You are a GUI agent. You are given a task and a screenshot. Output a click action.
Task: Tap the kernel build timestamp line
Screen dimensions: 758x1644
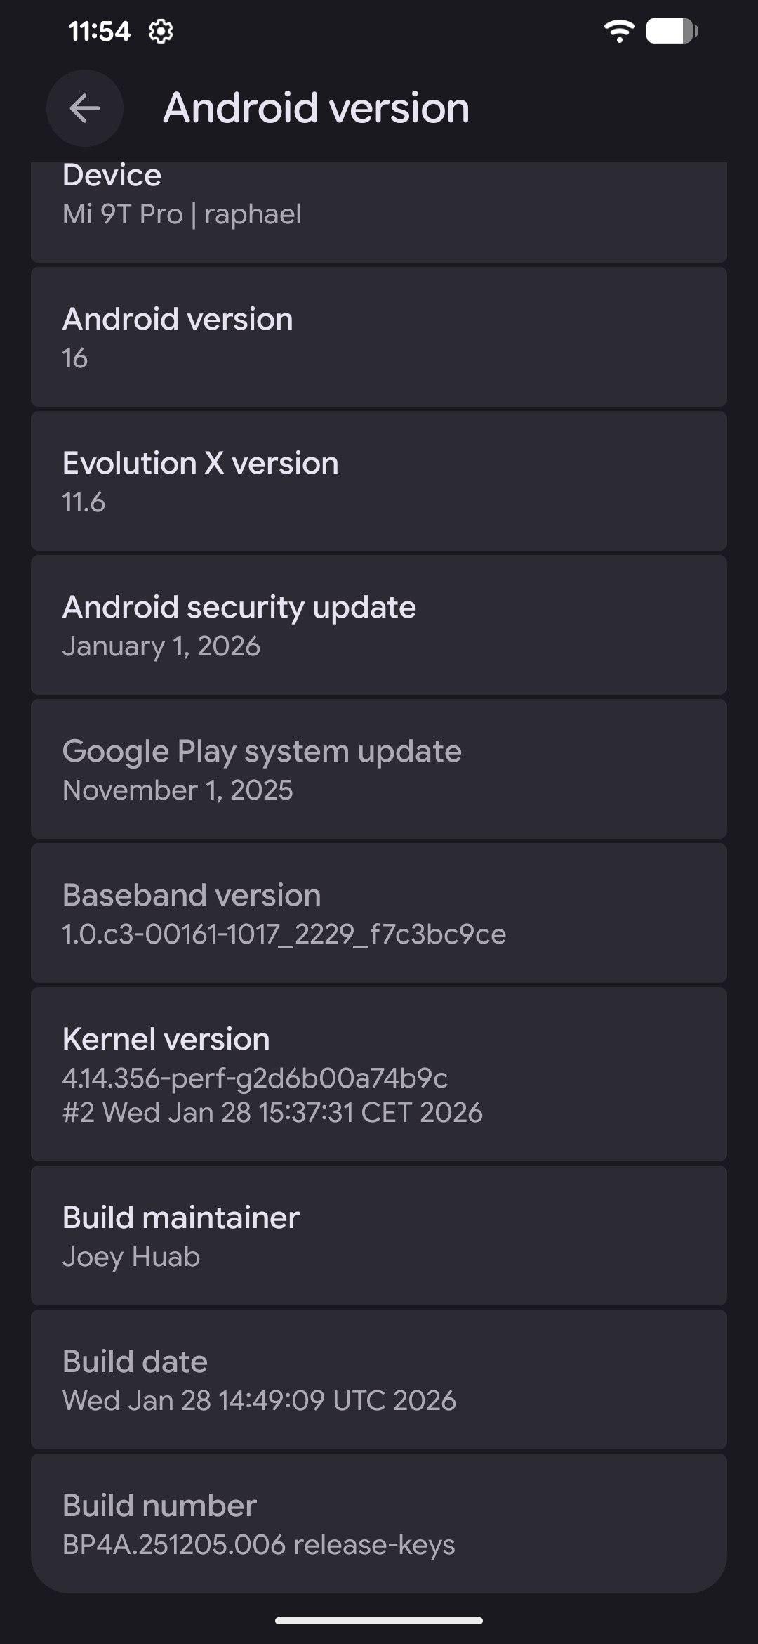click(272, 1113)
